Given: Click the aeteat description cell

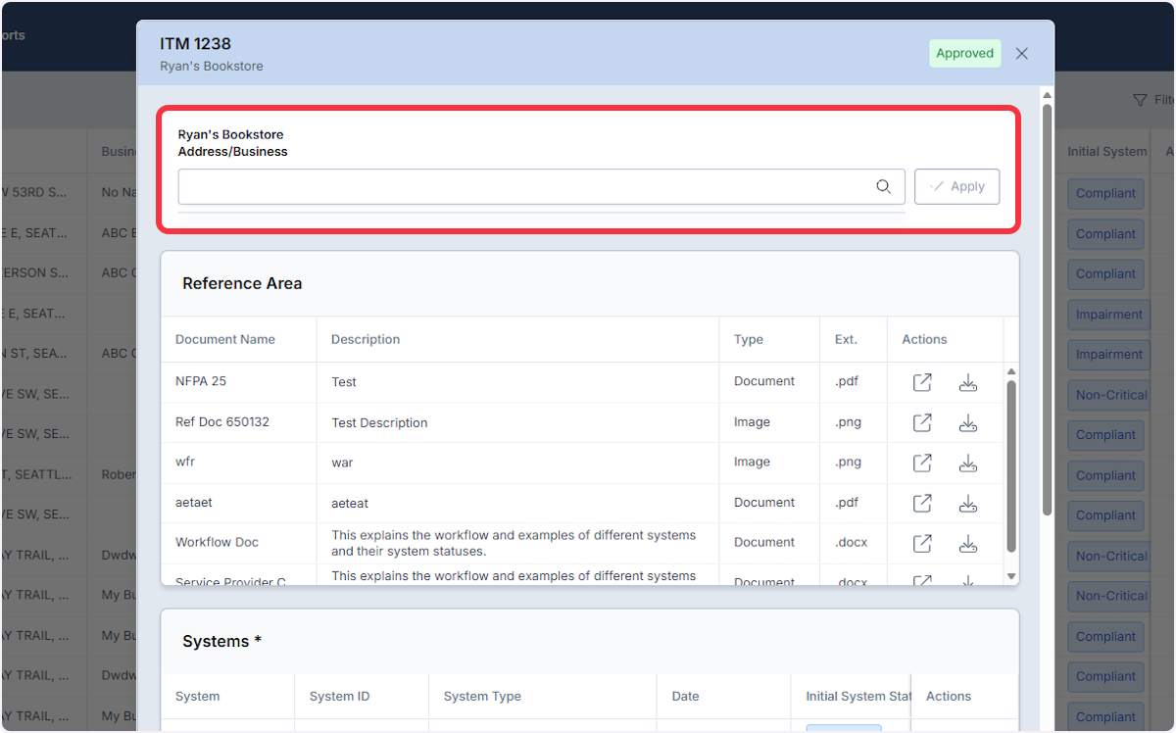Looking at the screenshot, I should click(350, 503).
